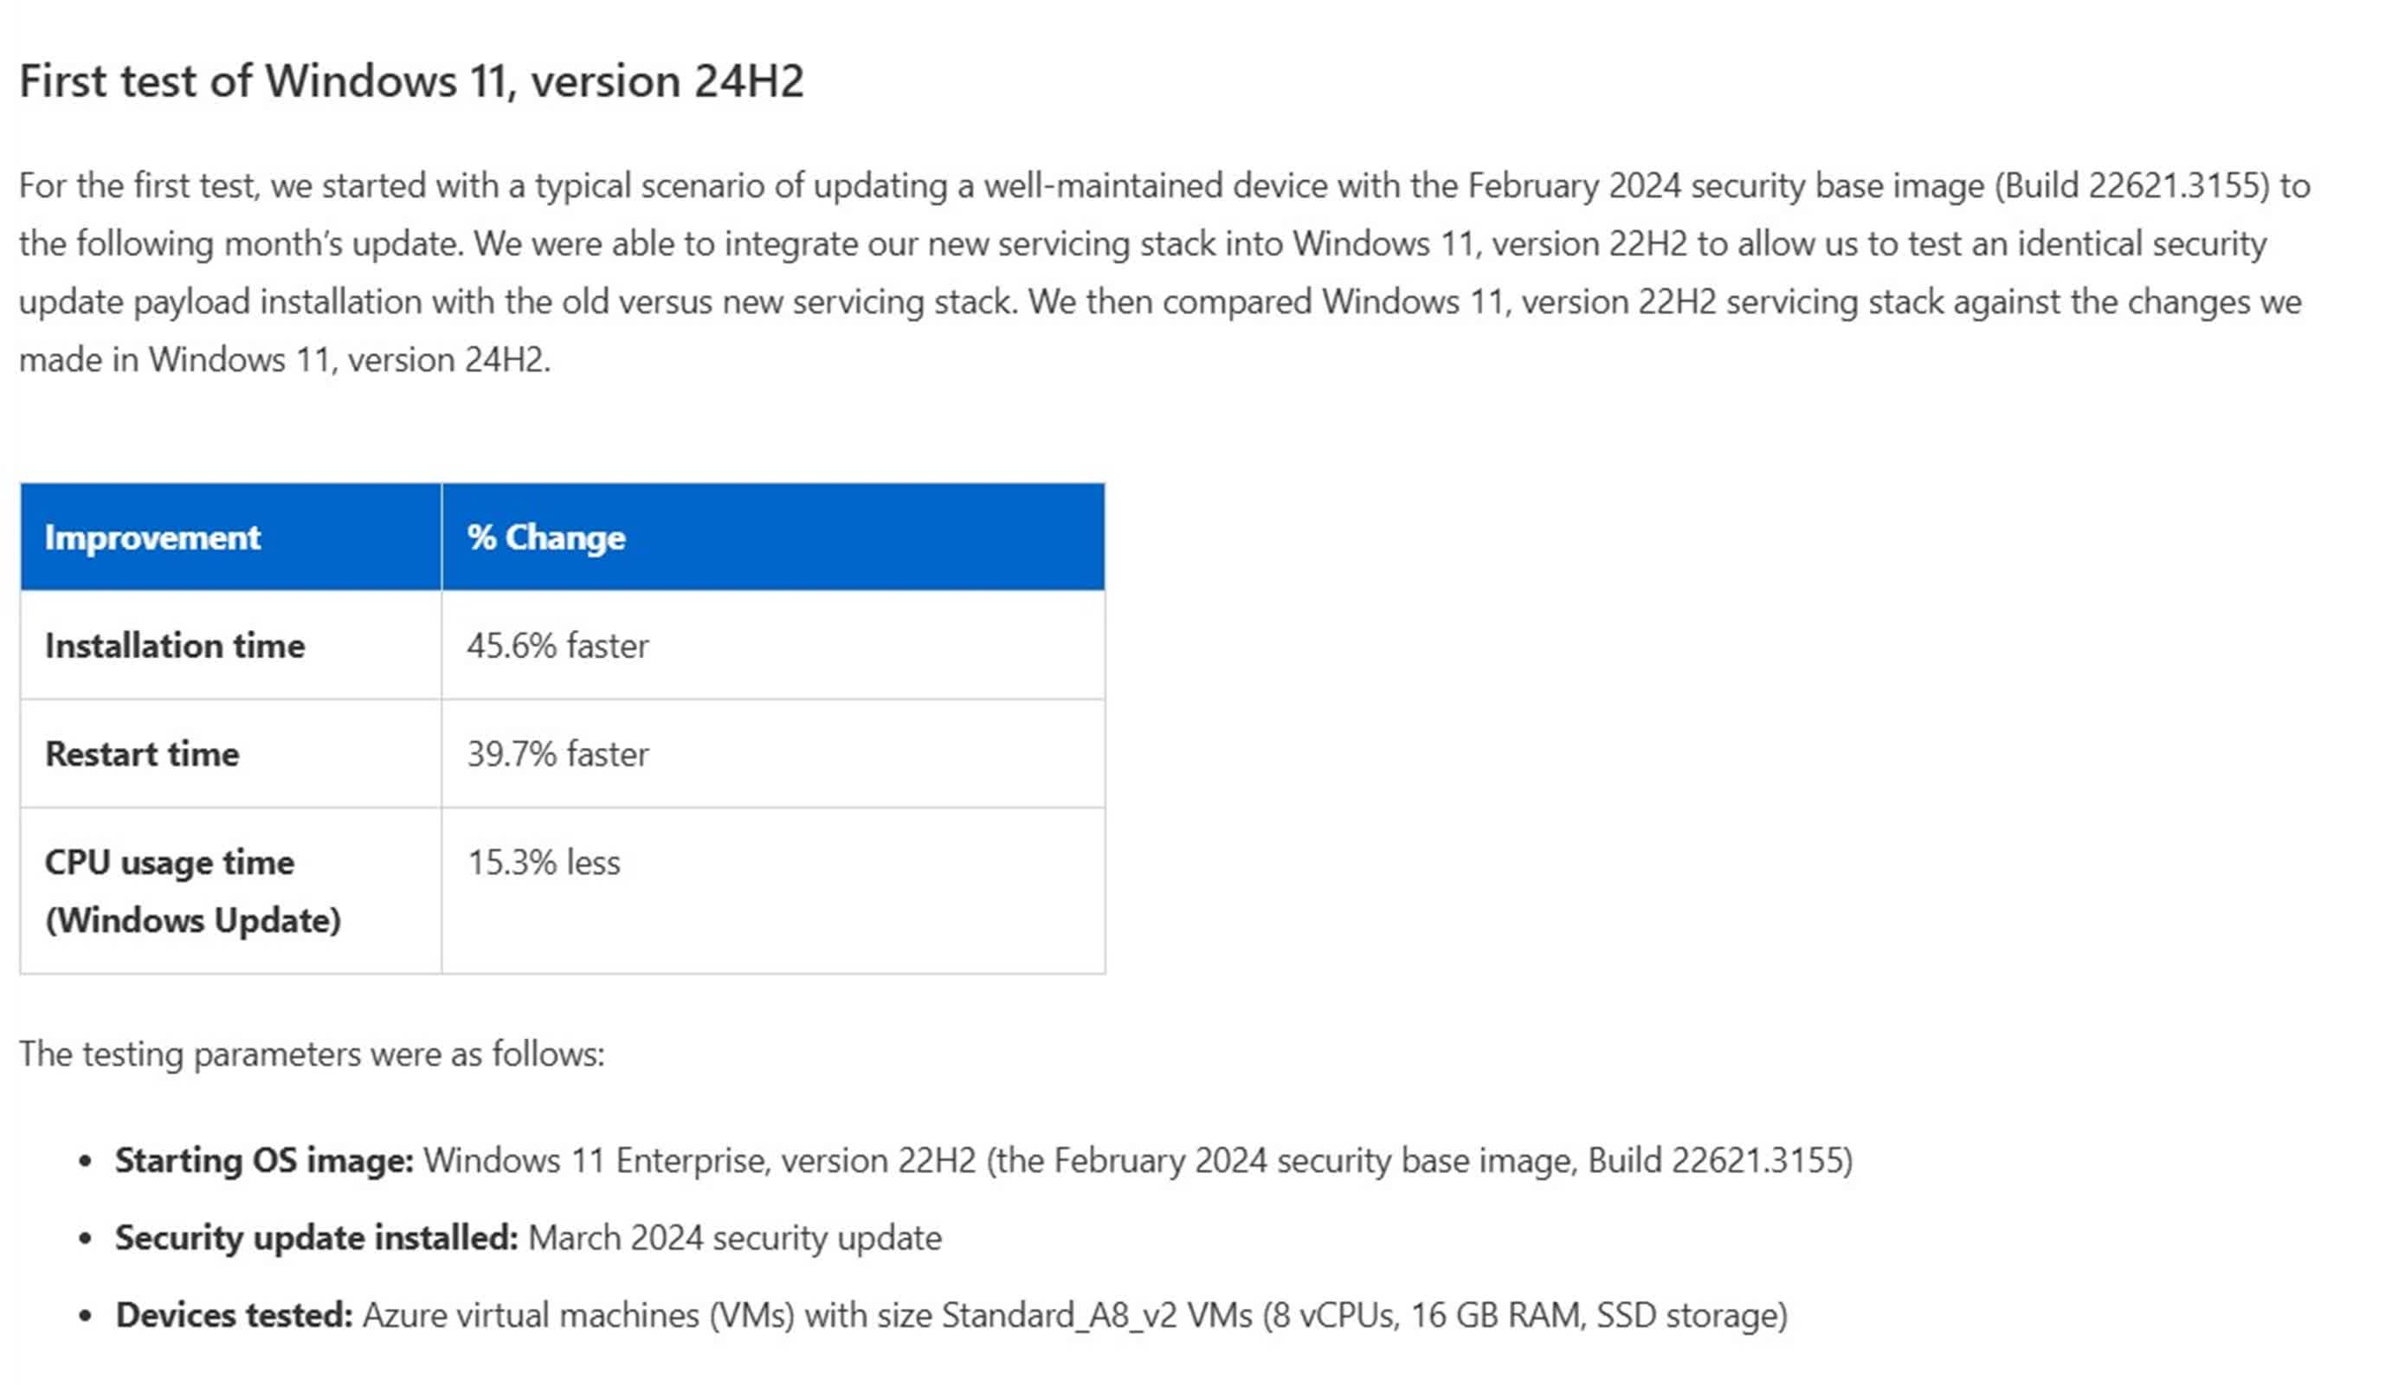Select the "CPU usage time" row label
Image resolution: width=2385 pixels, height=1385 pixels.
pyautogui.click(x=171, y=863)
